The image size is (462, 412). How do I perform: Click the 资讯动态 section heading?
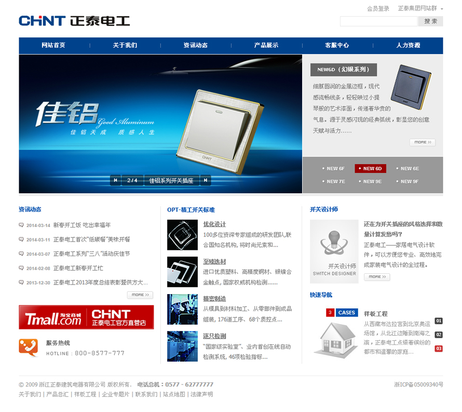(x=30, y=209)
